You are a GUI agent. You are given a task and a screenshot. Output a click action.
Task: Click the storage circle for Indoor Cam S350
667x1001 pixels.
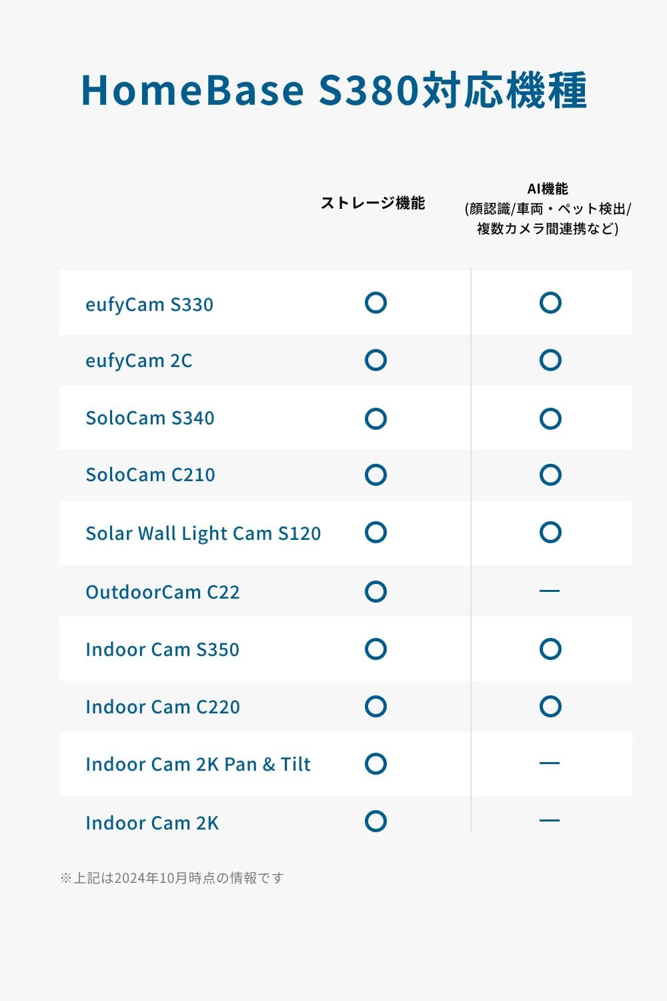pos(376,649)
